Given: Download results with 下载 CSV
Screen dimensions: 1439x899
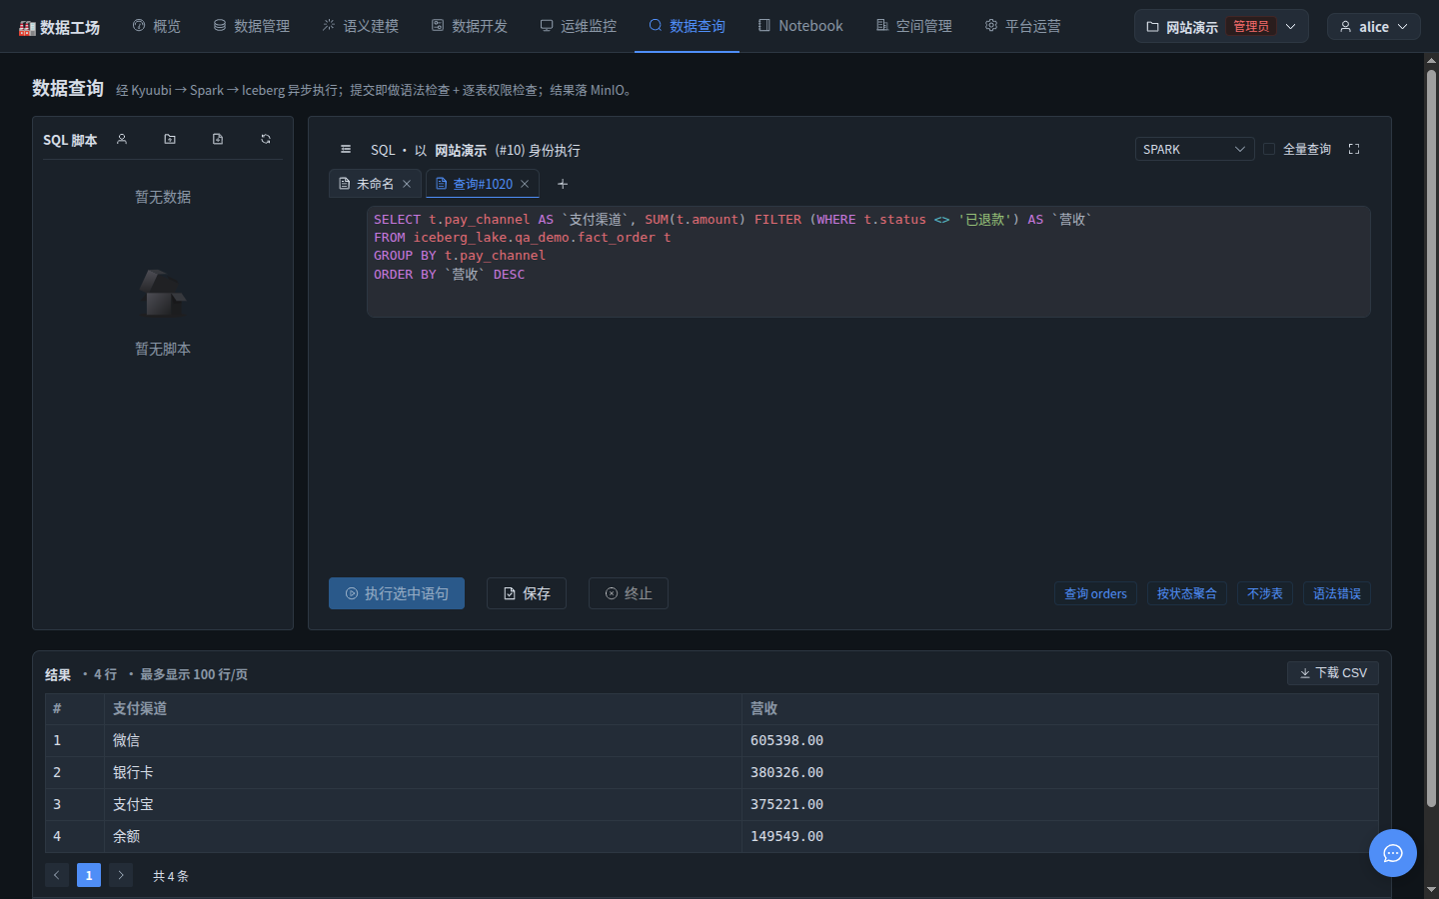Looking at the screenshot, I should click(x=1333, y=673).
